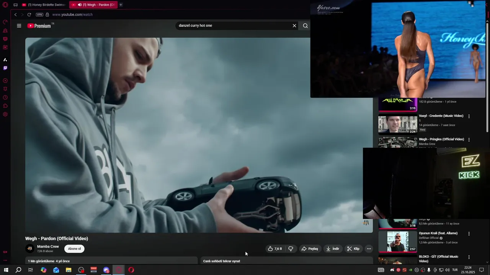Reload the page with the refresh icon
The height and width of the screenshot is (275, 490).
(x=29, y=15)
